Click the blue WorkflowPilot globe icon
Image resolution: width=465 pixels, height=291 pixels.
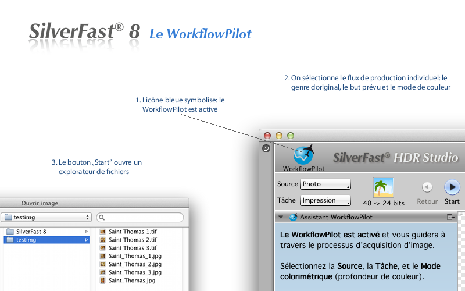pyautogui.click(x=303, y=154)
